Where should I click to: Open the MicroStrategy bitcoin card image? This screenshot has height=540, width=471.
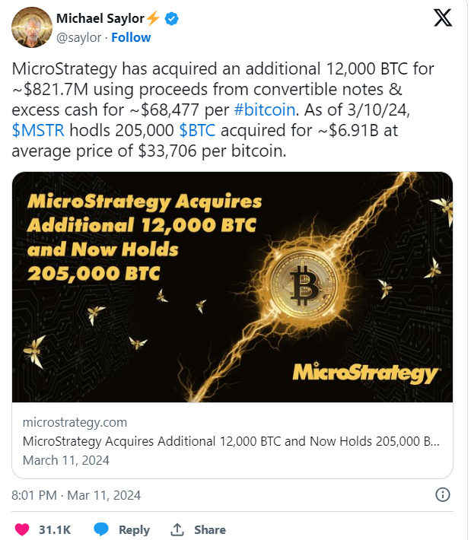point(232,287)
